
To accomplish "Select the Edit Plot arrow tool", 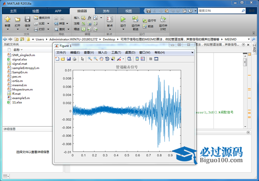I will (83, 59).
